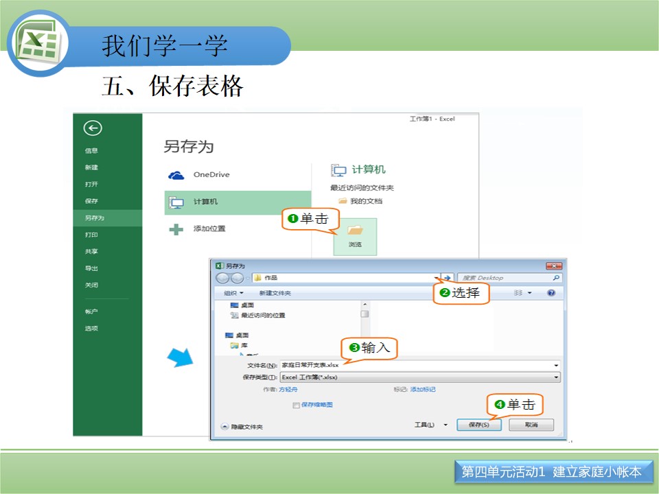Close the 另存为 dialog

coord(554,266)
